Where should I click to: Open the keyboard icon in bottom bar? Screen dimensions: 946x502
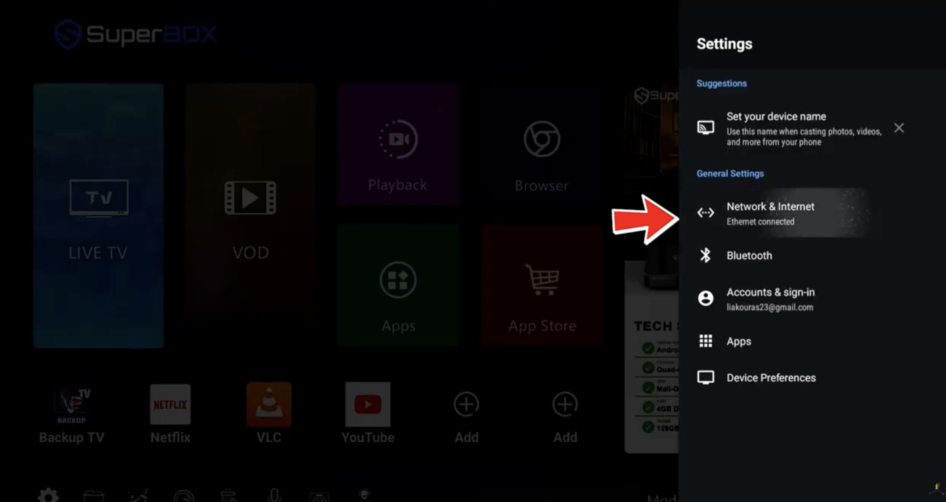tap(319, 497)
